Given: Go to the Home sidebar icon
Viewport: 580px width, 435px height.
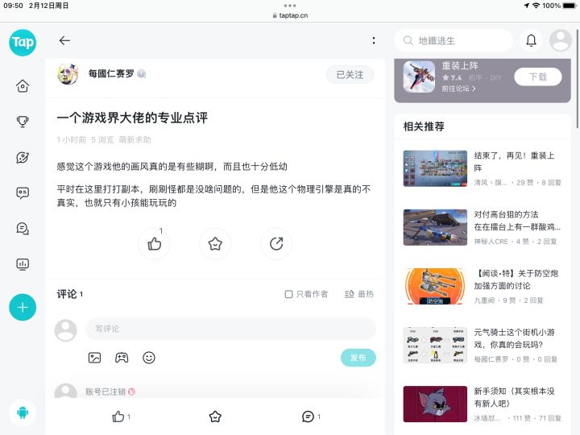Looking at the screenshot, I should (x=23, y=86).
